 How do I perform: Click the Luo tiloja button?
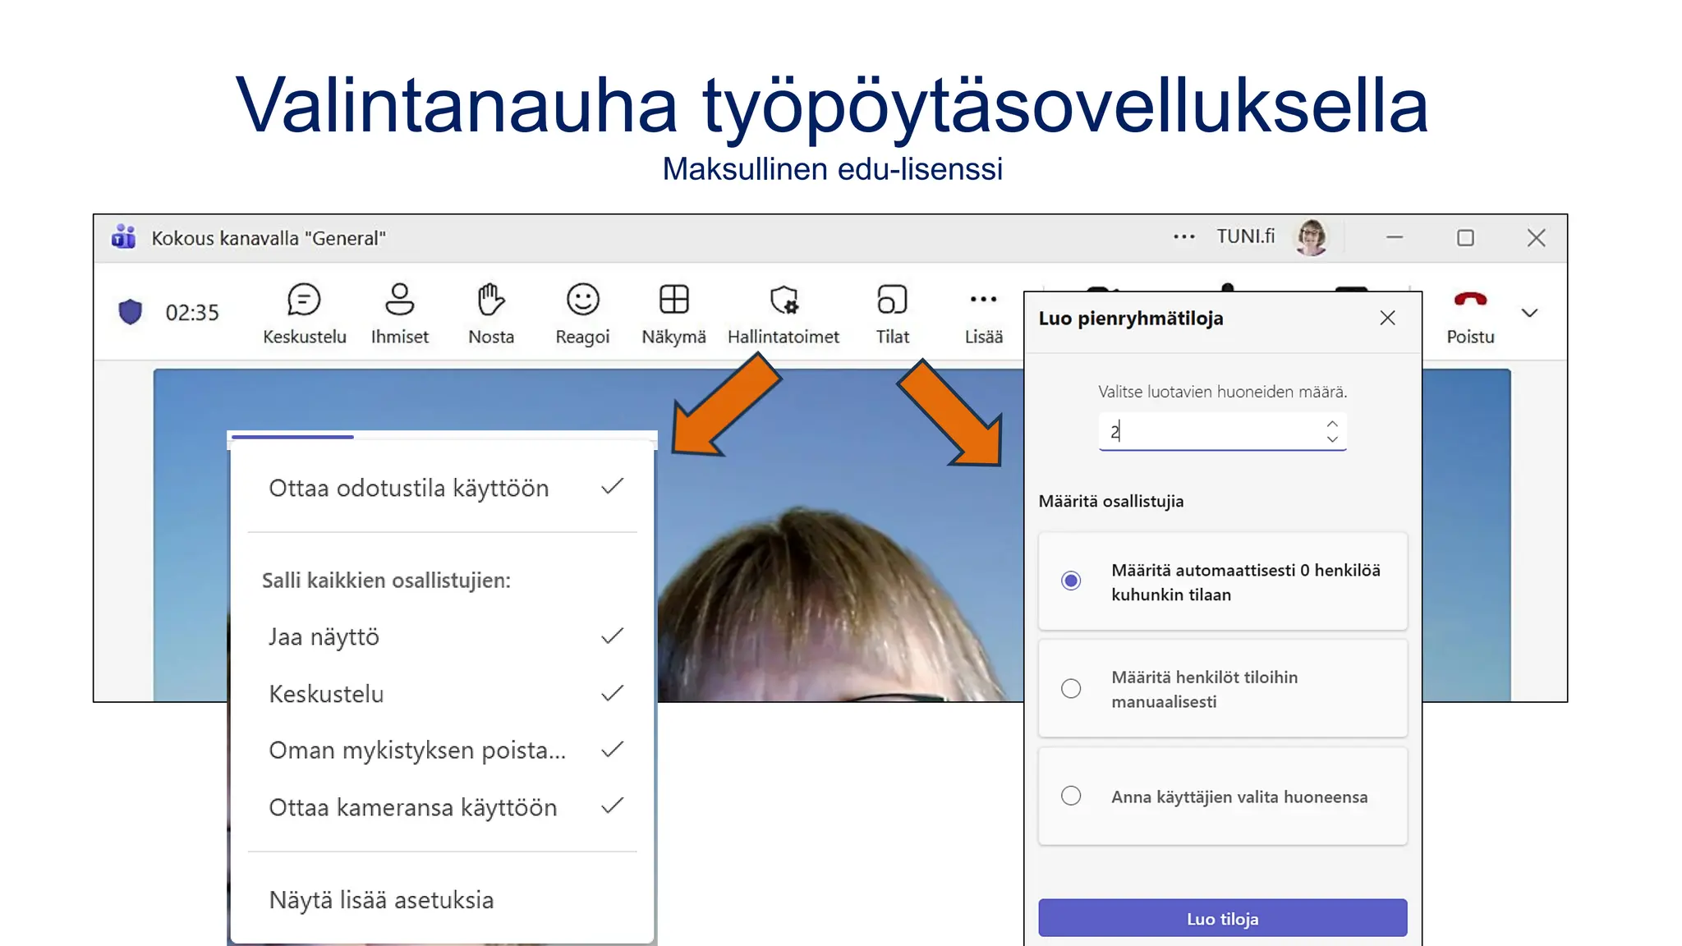[x=1222, y=918]
